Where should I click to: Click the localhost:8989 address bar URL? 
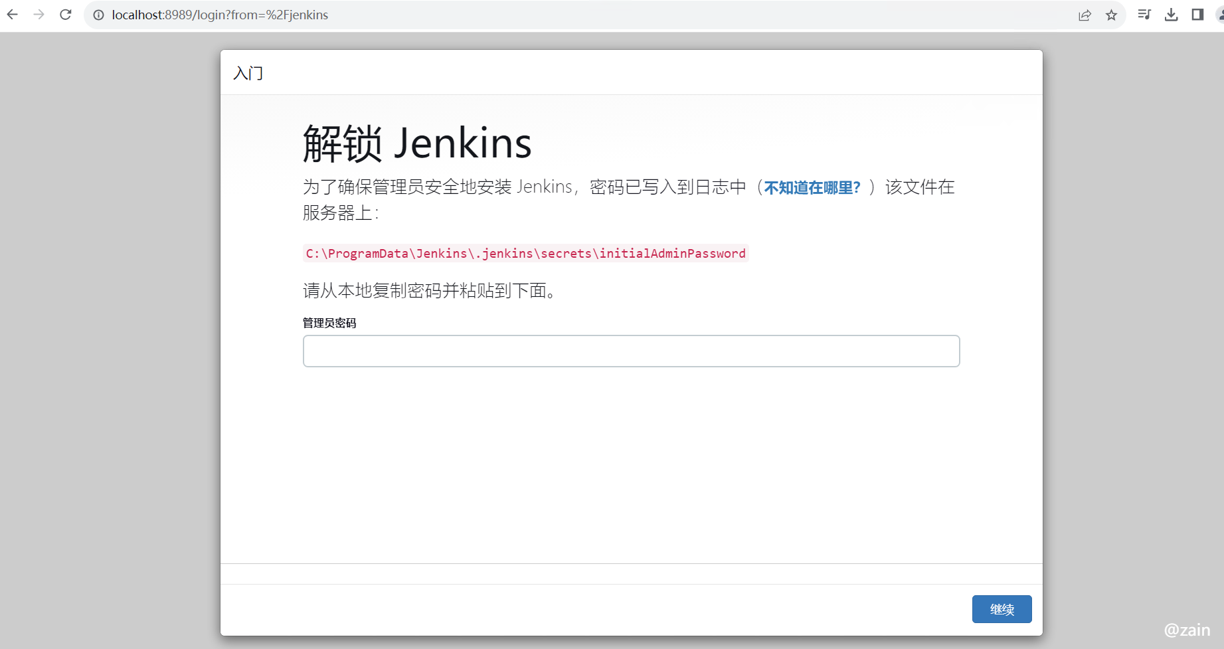coord(220,15)
